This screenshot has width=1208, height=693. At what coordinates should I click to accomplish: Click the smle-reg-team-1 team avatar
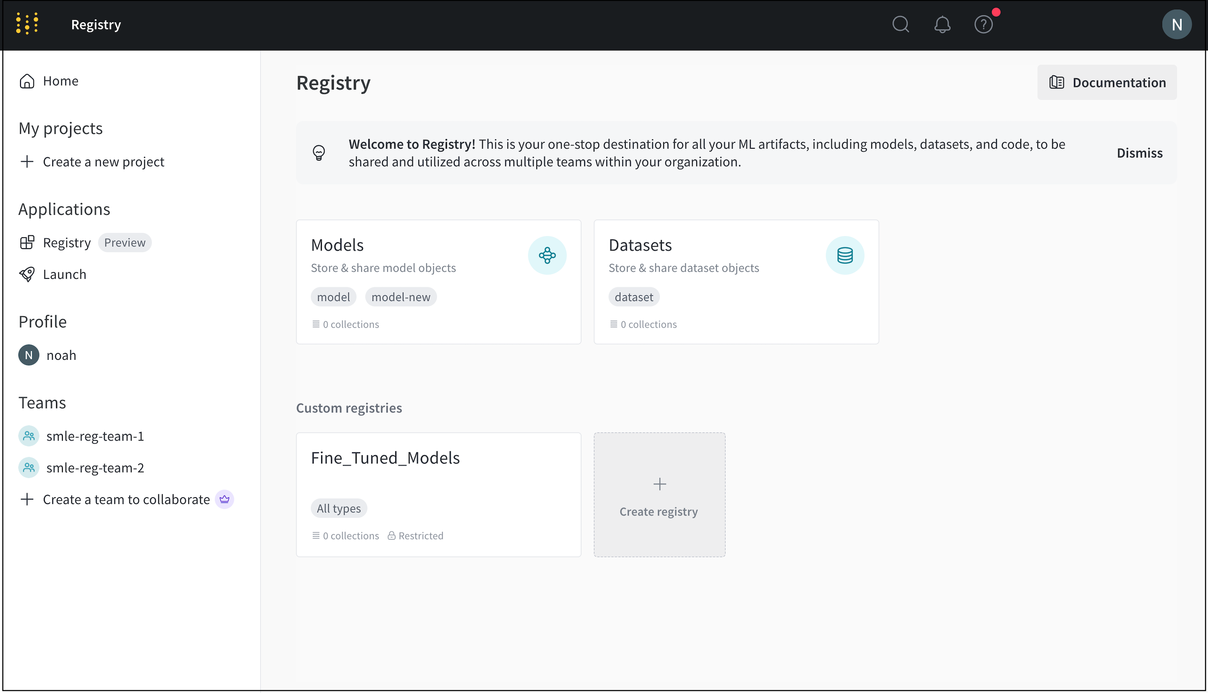coord(28,436)
